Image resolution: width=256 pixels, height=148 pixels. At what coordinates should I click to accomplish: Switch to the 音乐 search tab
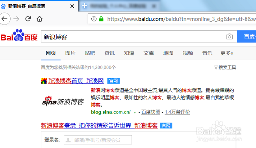(207, 53)
